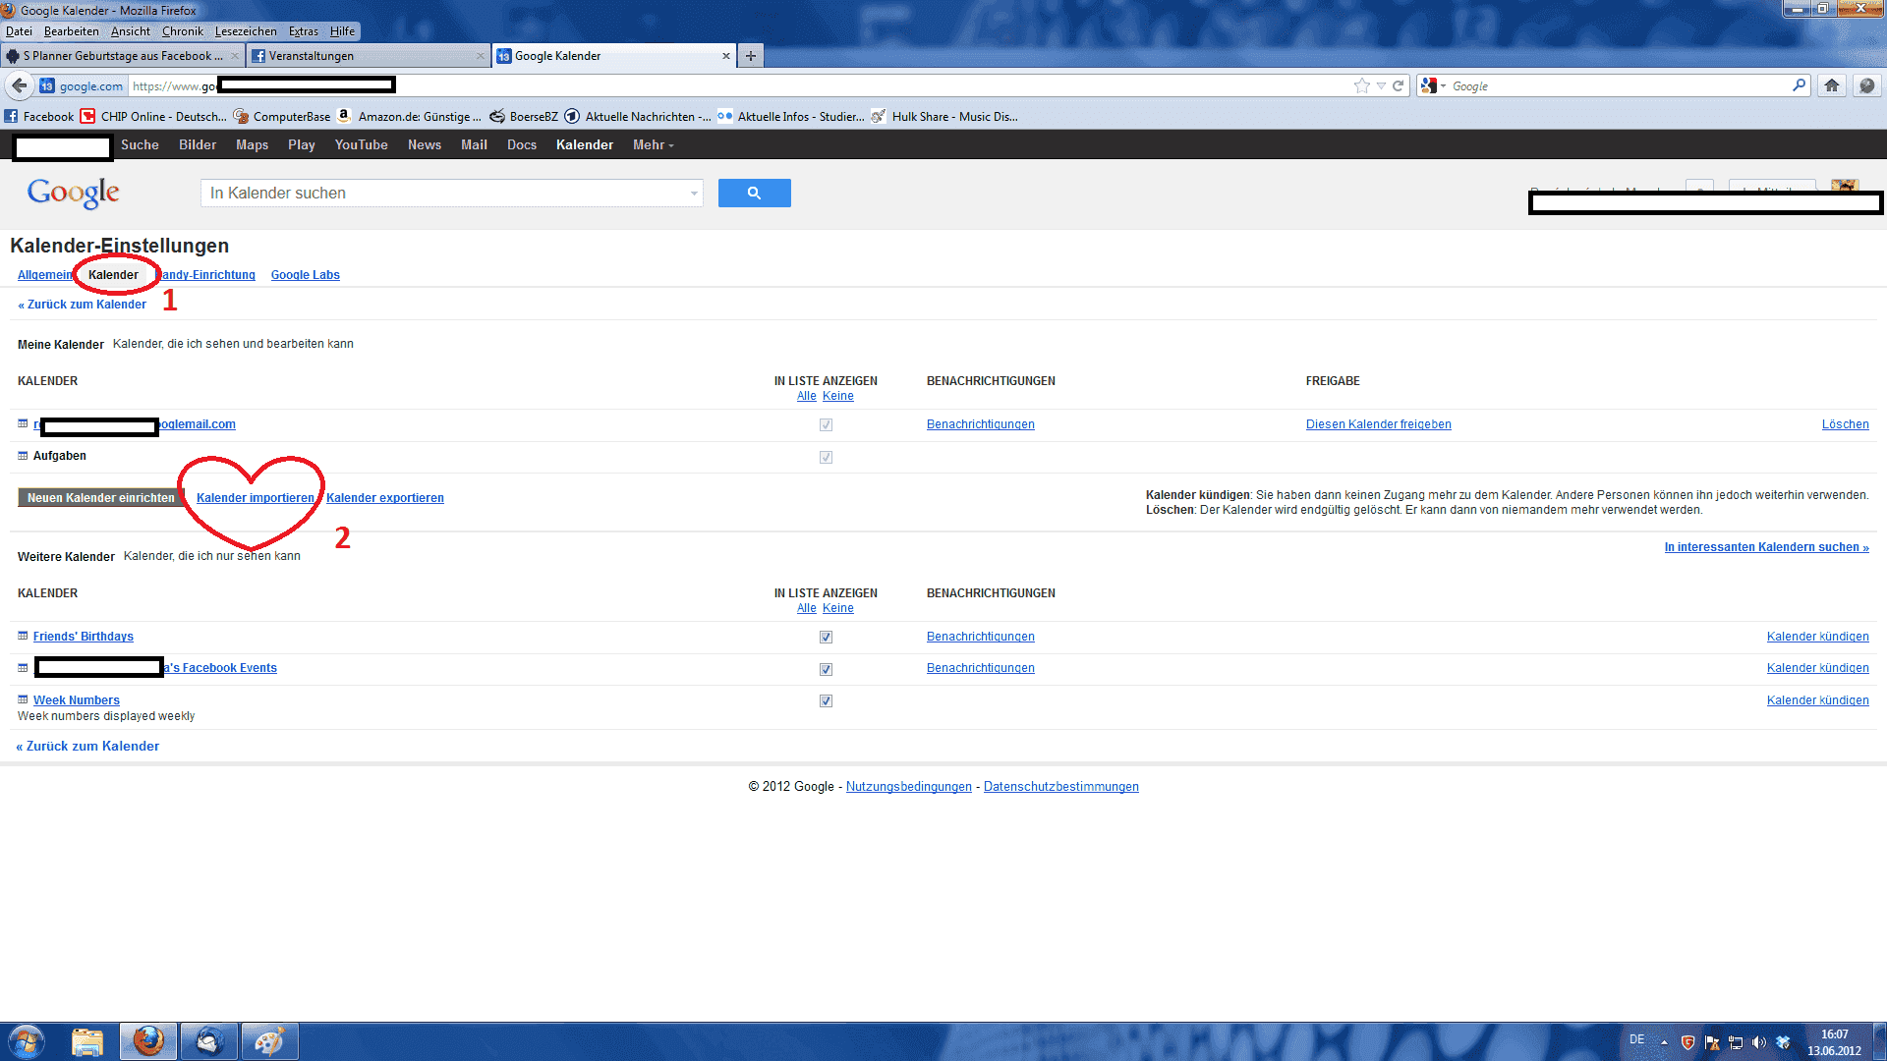This screenshot has width=1887, height=1061.
Task: Open the search engine selector dropdown
Action: [1443, 85]
